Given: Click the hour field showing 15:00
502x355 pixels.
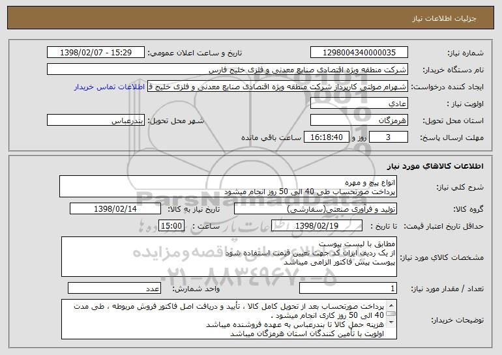Looking at the screenshot, I should tap(171, 226).
